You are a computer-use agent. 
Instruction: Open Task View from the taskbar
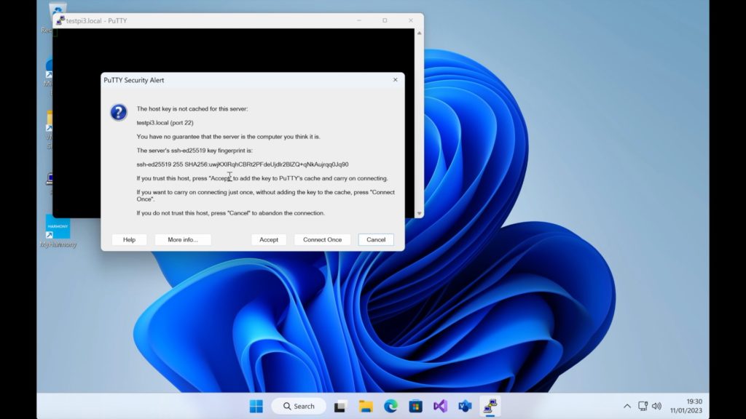(340, 406)
